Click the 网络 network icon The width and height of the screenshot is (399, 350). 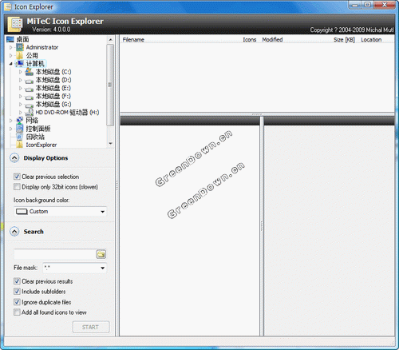click(20, 121)
